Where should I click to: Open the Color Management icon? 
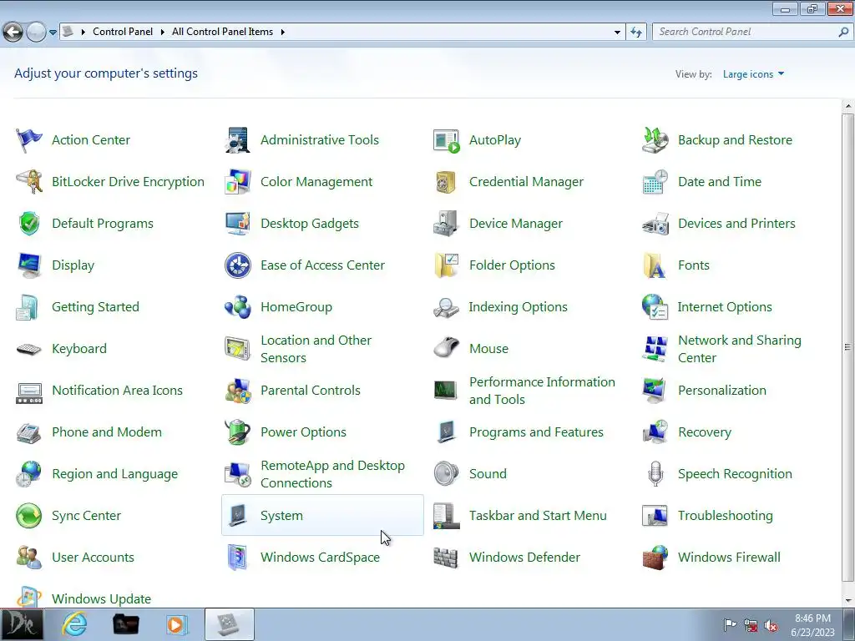238,182
